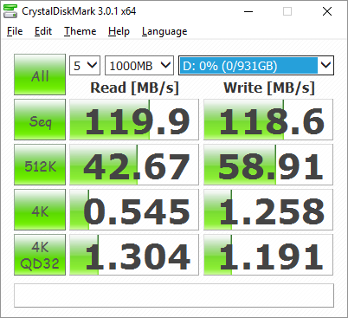Click the CrystalDiskMark app icon in title bar

coord(10,11)
